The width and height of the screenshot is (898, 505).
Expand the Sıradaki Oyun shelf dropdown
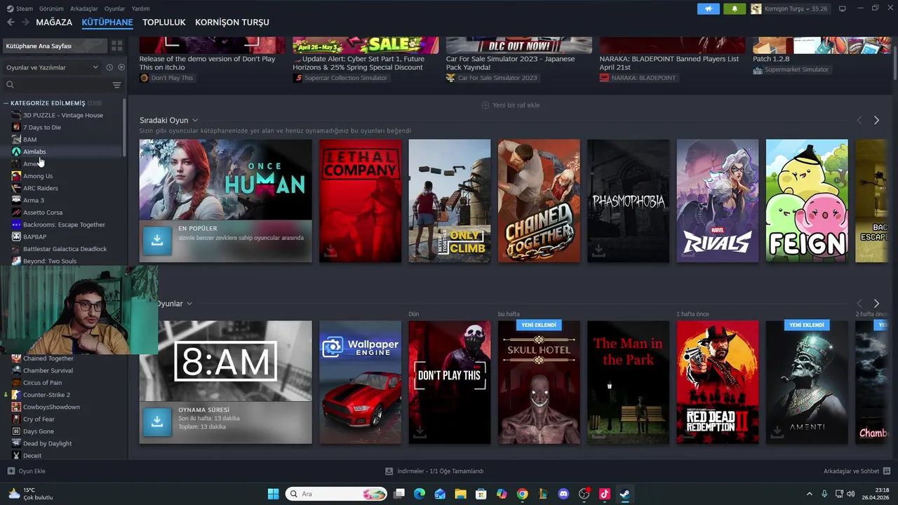195,121
